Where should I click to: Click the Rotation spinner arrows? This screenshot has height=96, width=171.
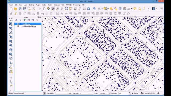[x=130, y=93]
